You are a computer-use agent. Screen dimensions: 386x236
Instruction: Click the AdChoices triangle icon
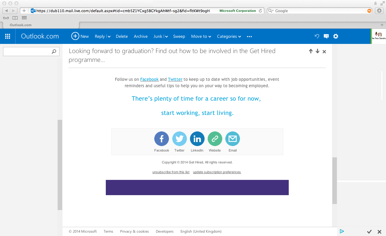[x=342, y=231]
